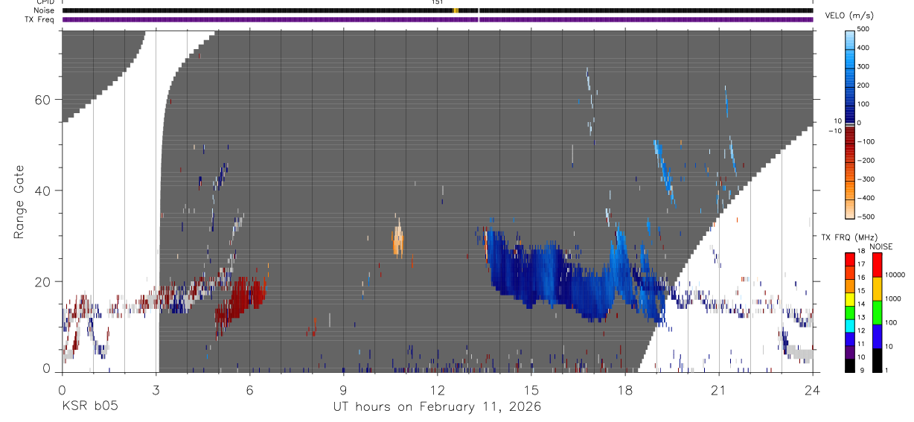Click the blue swatch in NOISE legend

point(876,335)
